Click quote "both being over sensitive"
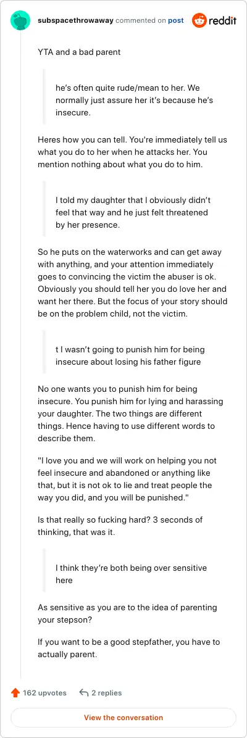Viewport: 247px width, 738px height. [131, 574]
